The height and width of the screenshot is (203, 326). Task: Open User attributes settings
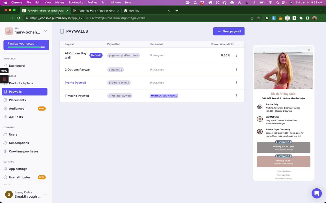[20, 177]
